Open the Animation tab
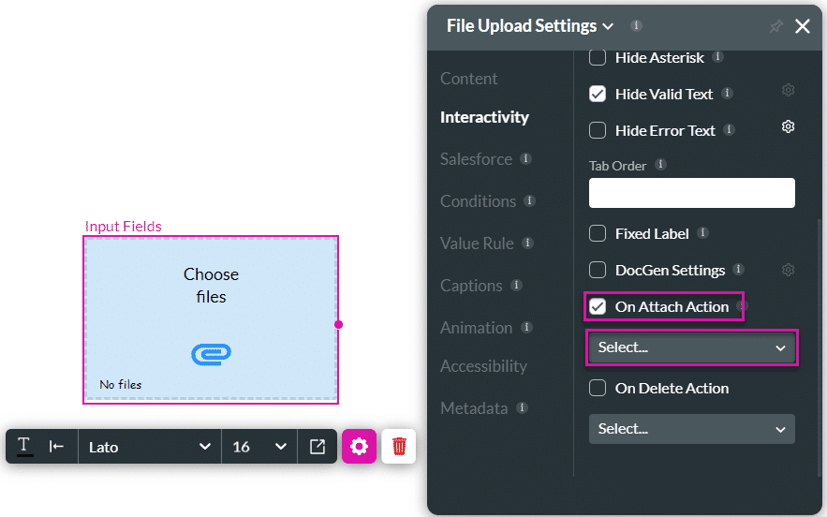 tap(477, 328)
